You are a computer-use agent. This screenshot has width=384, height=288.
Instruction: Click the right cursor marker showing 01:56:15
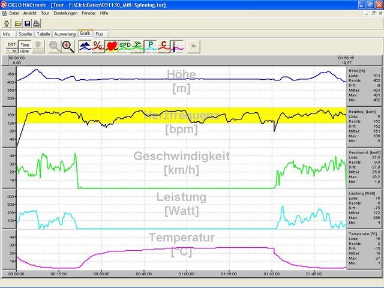click(x=346, y=60)
